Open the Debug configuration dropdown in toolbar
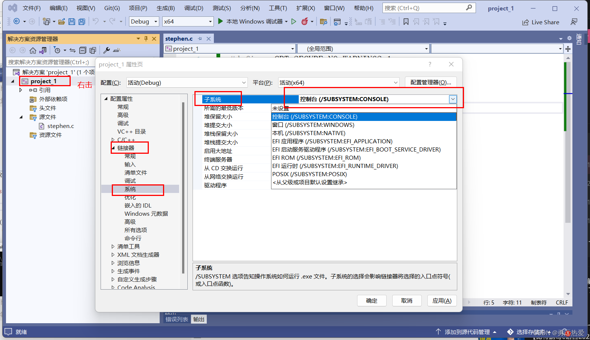590x340 pixels. [x=144, y=22]
